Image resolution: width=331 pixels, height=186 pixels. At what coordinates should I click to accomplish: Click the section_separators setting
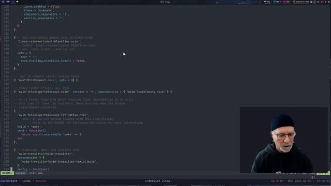click(x=43, y=18)
